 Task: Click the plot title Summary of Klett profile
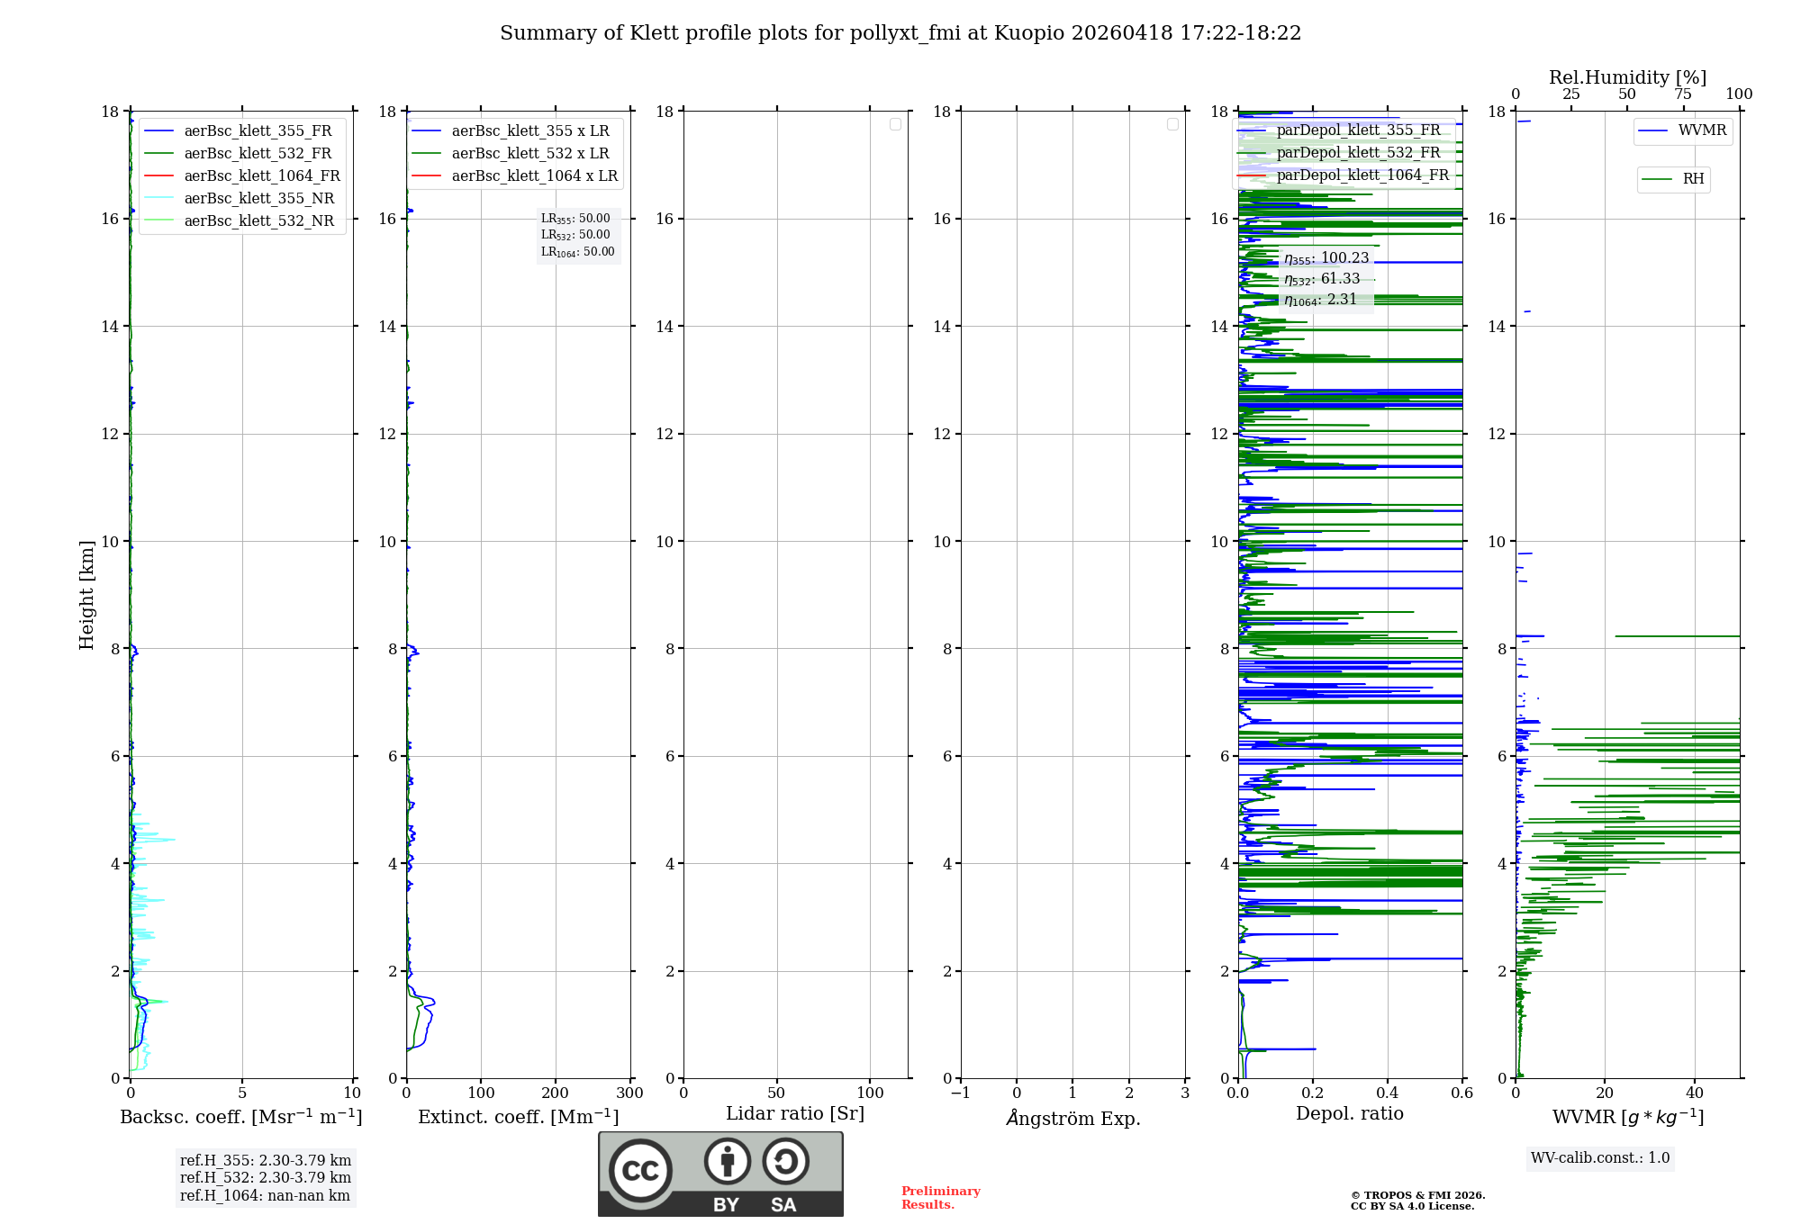[900, 33]
